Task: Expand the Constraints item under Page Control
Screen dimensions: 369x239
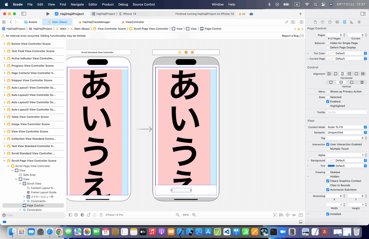Action: pyautogui.click(x=20, y=210)
